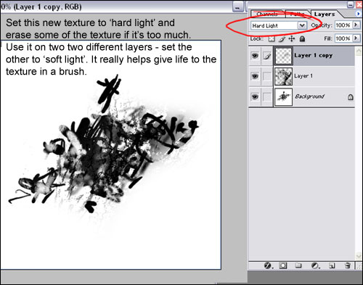This screenshot has height=285, width=363.
Task: Click the Opacity percentage field
Action: (x=343, y=25)
